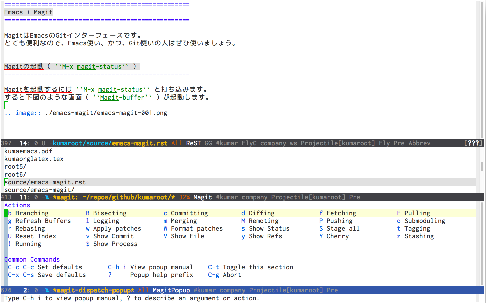The image size is (486, 303).
Task: Click Apply patches entry
Action: click(x=114, y=228)
